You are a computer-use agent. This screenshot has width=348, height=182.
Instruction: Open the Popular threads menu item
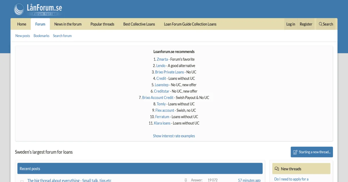102,24
